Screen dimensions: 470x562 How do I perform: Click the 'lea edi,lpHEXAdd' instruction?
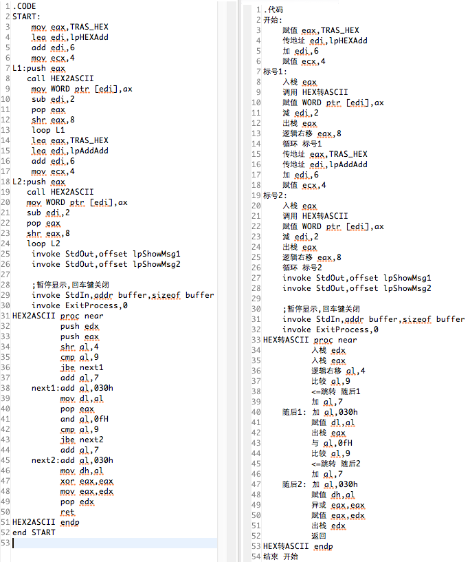[69, 37]
